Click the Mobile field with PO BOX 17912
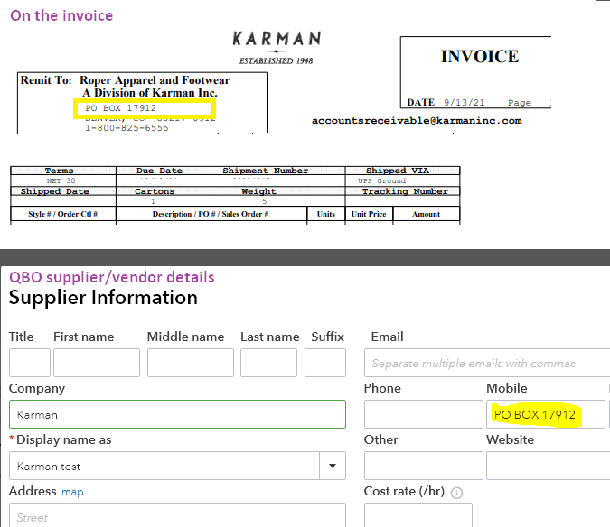 coord(546,414)
